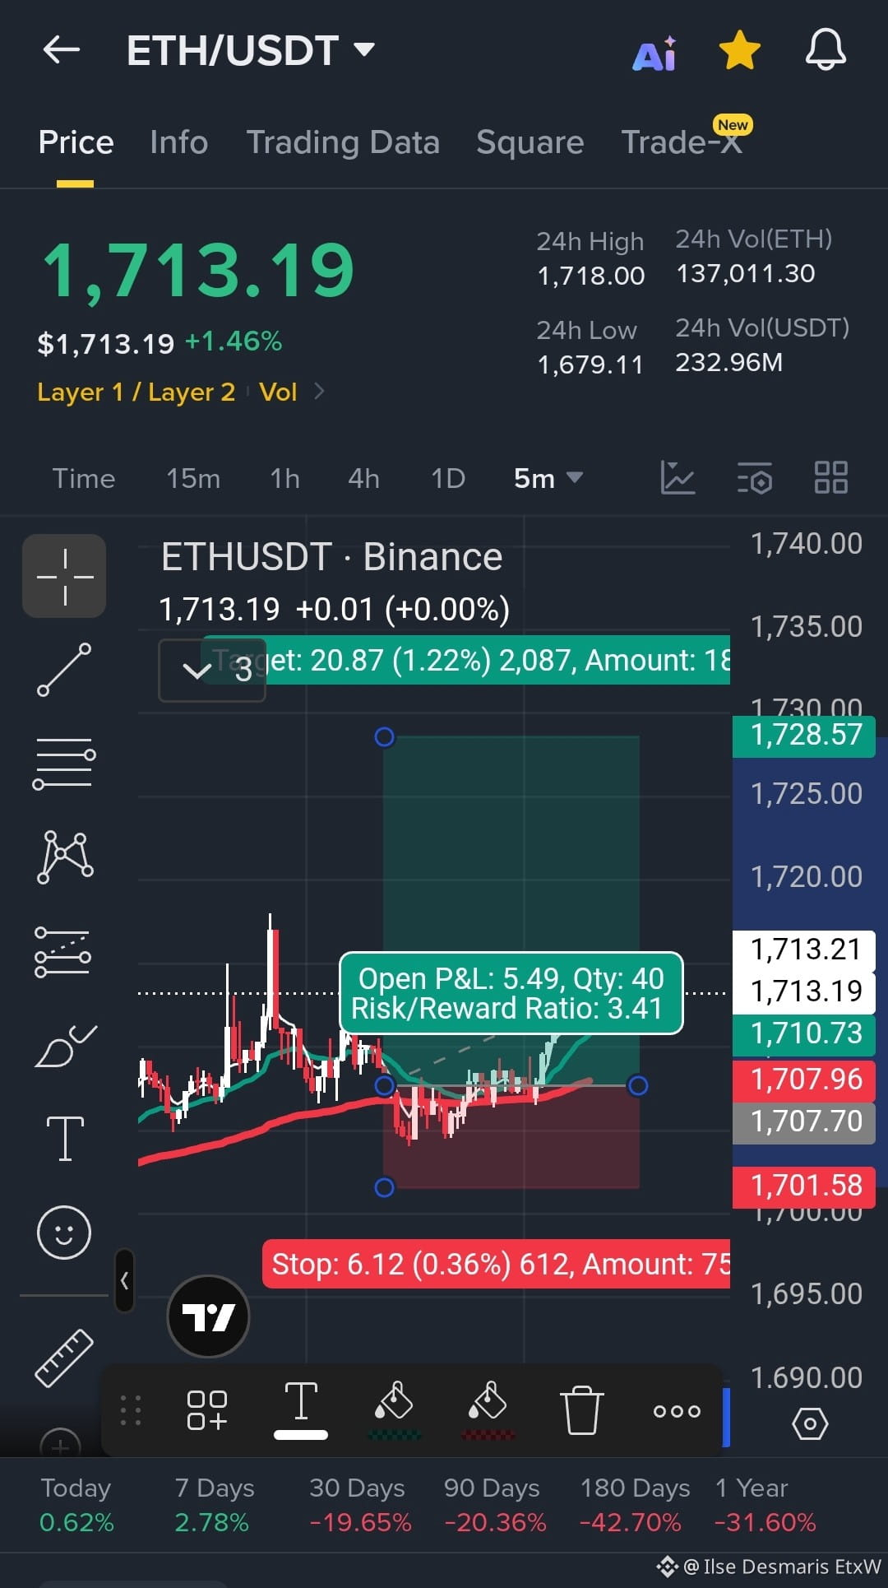Screen dimensions: 888x1588
Task: Click the 1,701.58 stop price tag
Action: [804, 1186]
